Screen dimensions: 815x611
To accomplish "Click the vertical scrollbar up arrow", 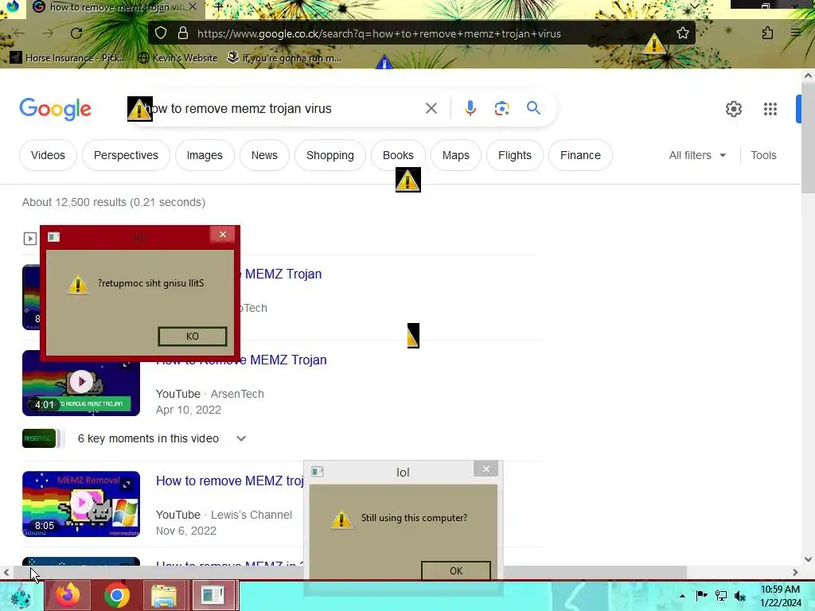I will pyautogui.click(x=808, y=76).
